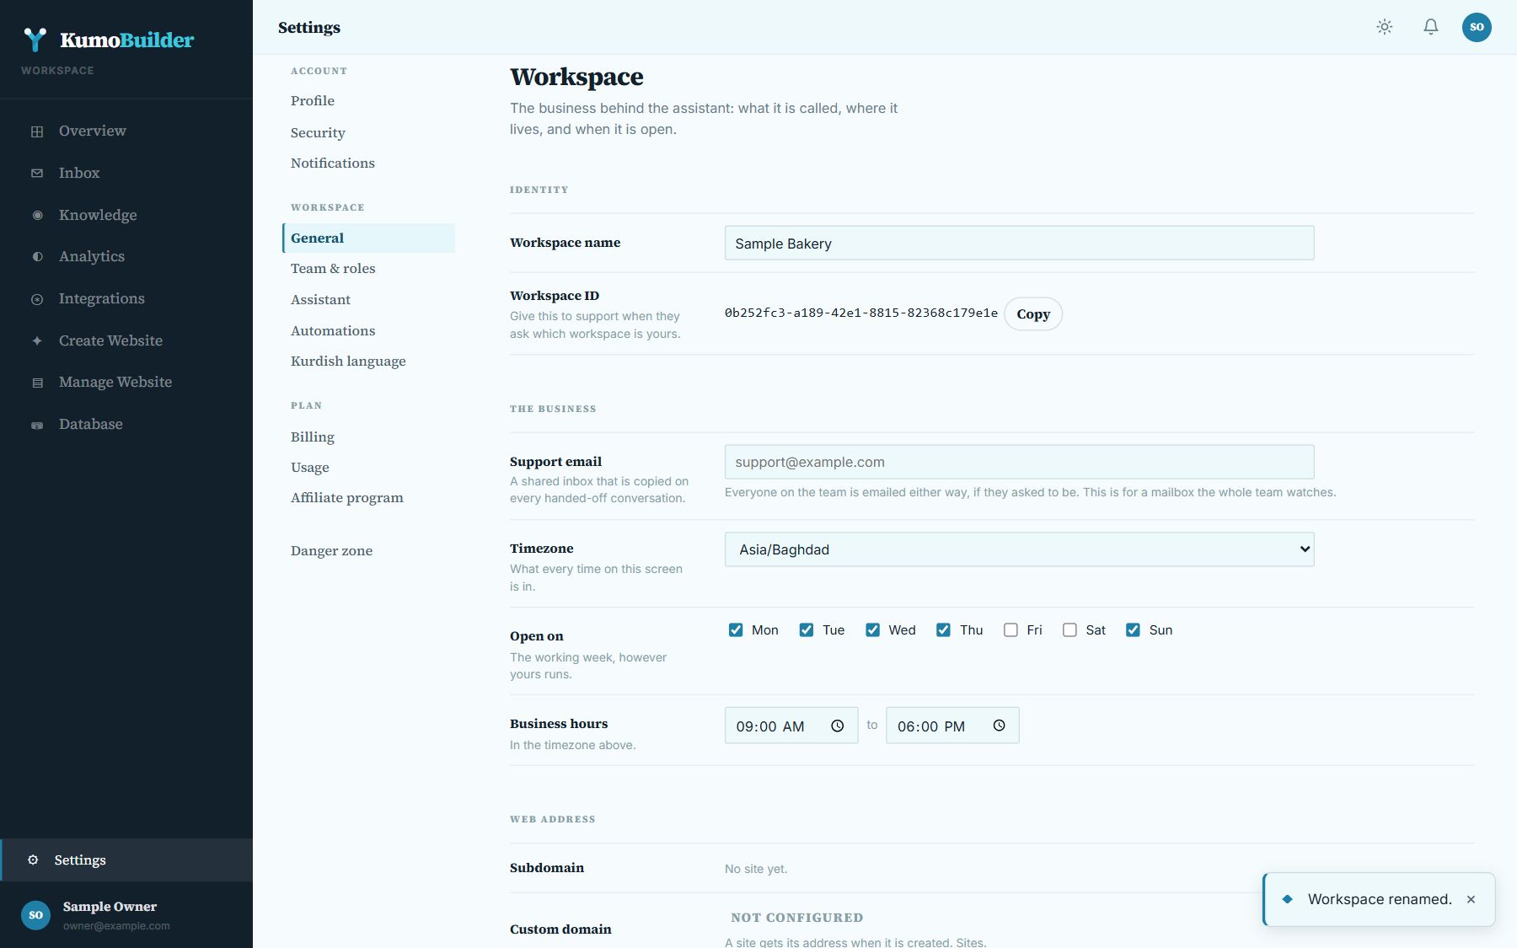Check the Fri checkbox
Image resolution: width=1517 pixels, height=948 pixels.
[x=1010, y=630]
